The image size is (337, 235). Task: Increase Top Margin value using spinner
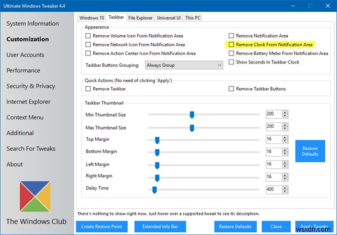pyautogui.click(x=285, y=136)
